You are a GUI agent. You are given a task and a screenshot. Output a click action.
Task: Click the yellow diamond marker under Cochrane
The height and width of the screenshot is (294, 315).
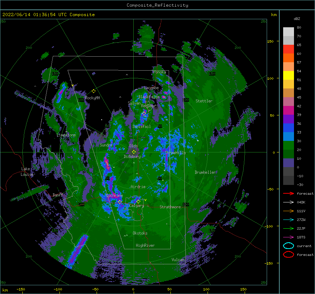tap(120, 202)
